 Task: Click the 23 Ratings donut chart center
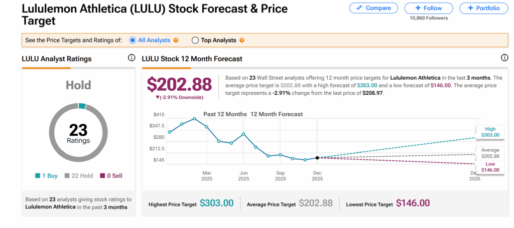click(x=78, y=134)
